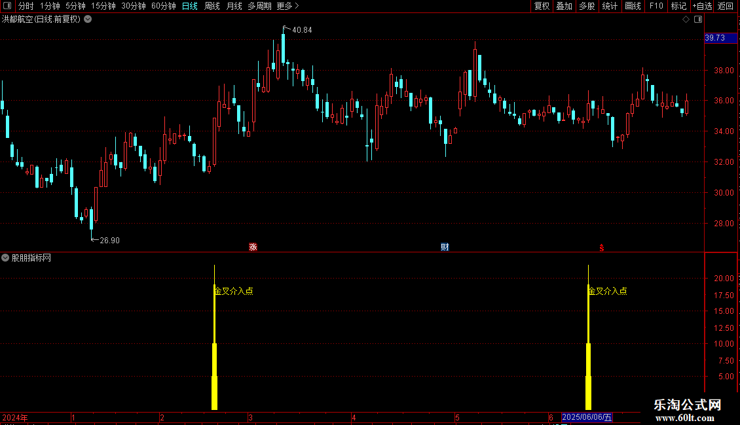Click the 39.73 price axis indicator
The width and height of the screenshot is (740, 425).
pos(720,38)
